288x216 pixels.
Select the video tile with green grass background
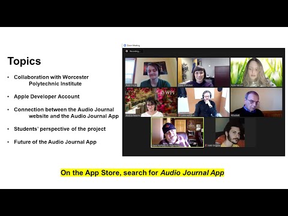(256, 72)
